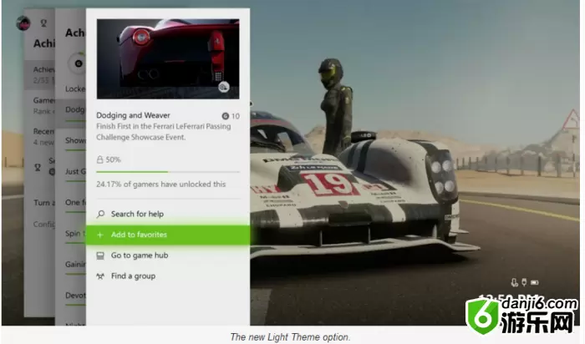This screenshot has width=585, height=344.
Task: Click the lock icon beside 50%
Action: (99, 159)
